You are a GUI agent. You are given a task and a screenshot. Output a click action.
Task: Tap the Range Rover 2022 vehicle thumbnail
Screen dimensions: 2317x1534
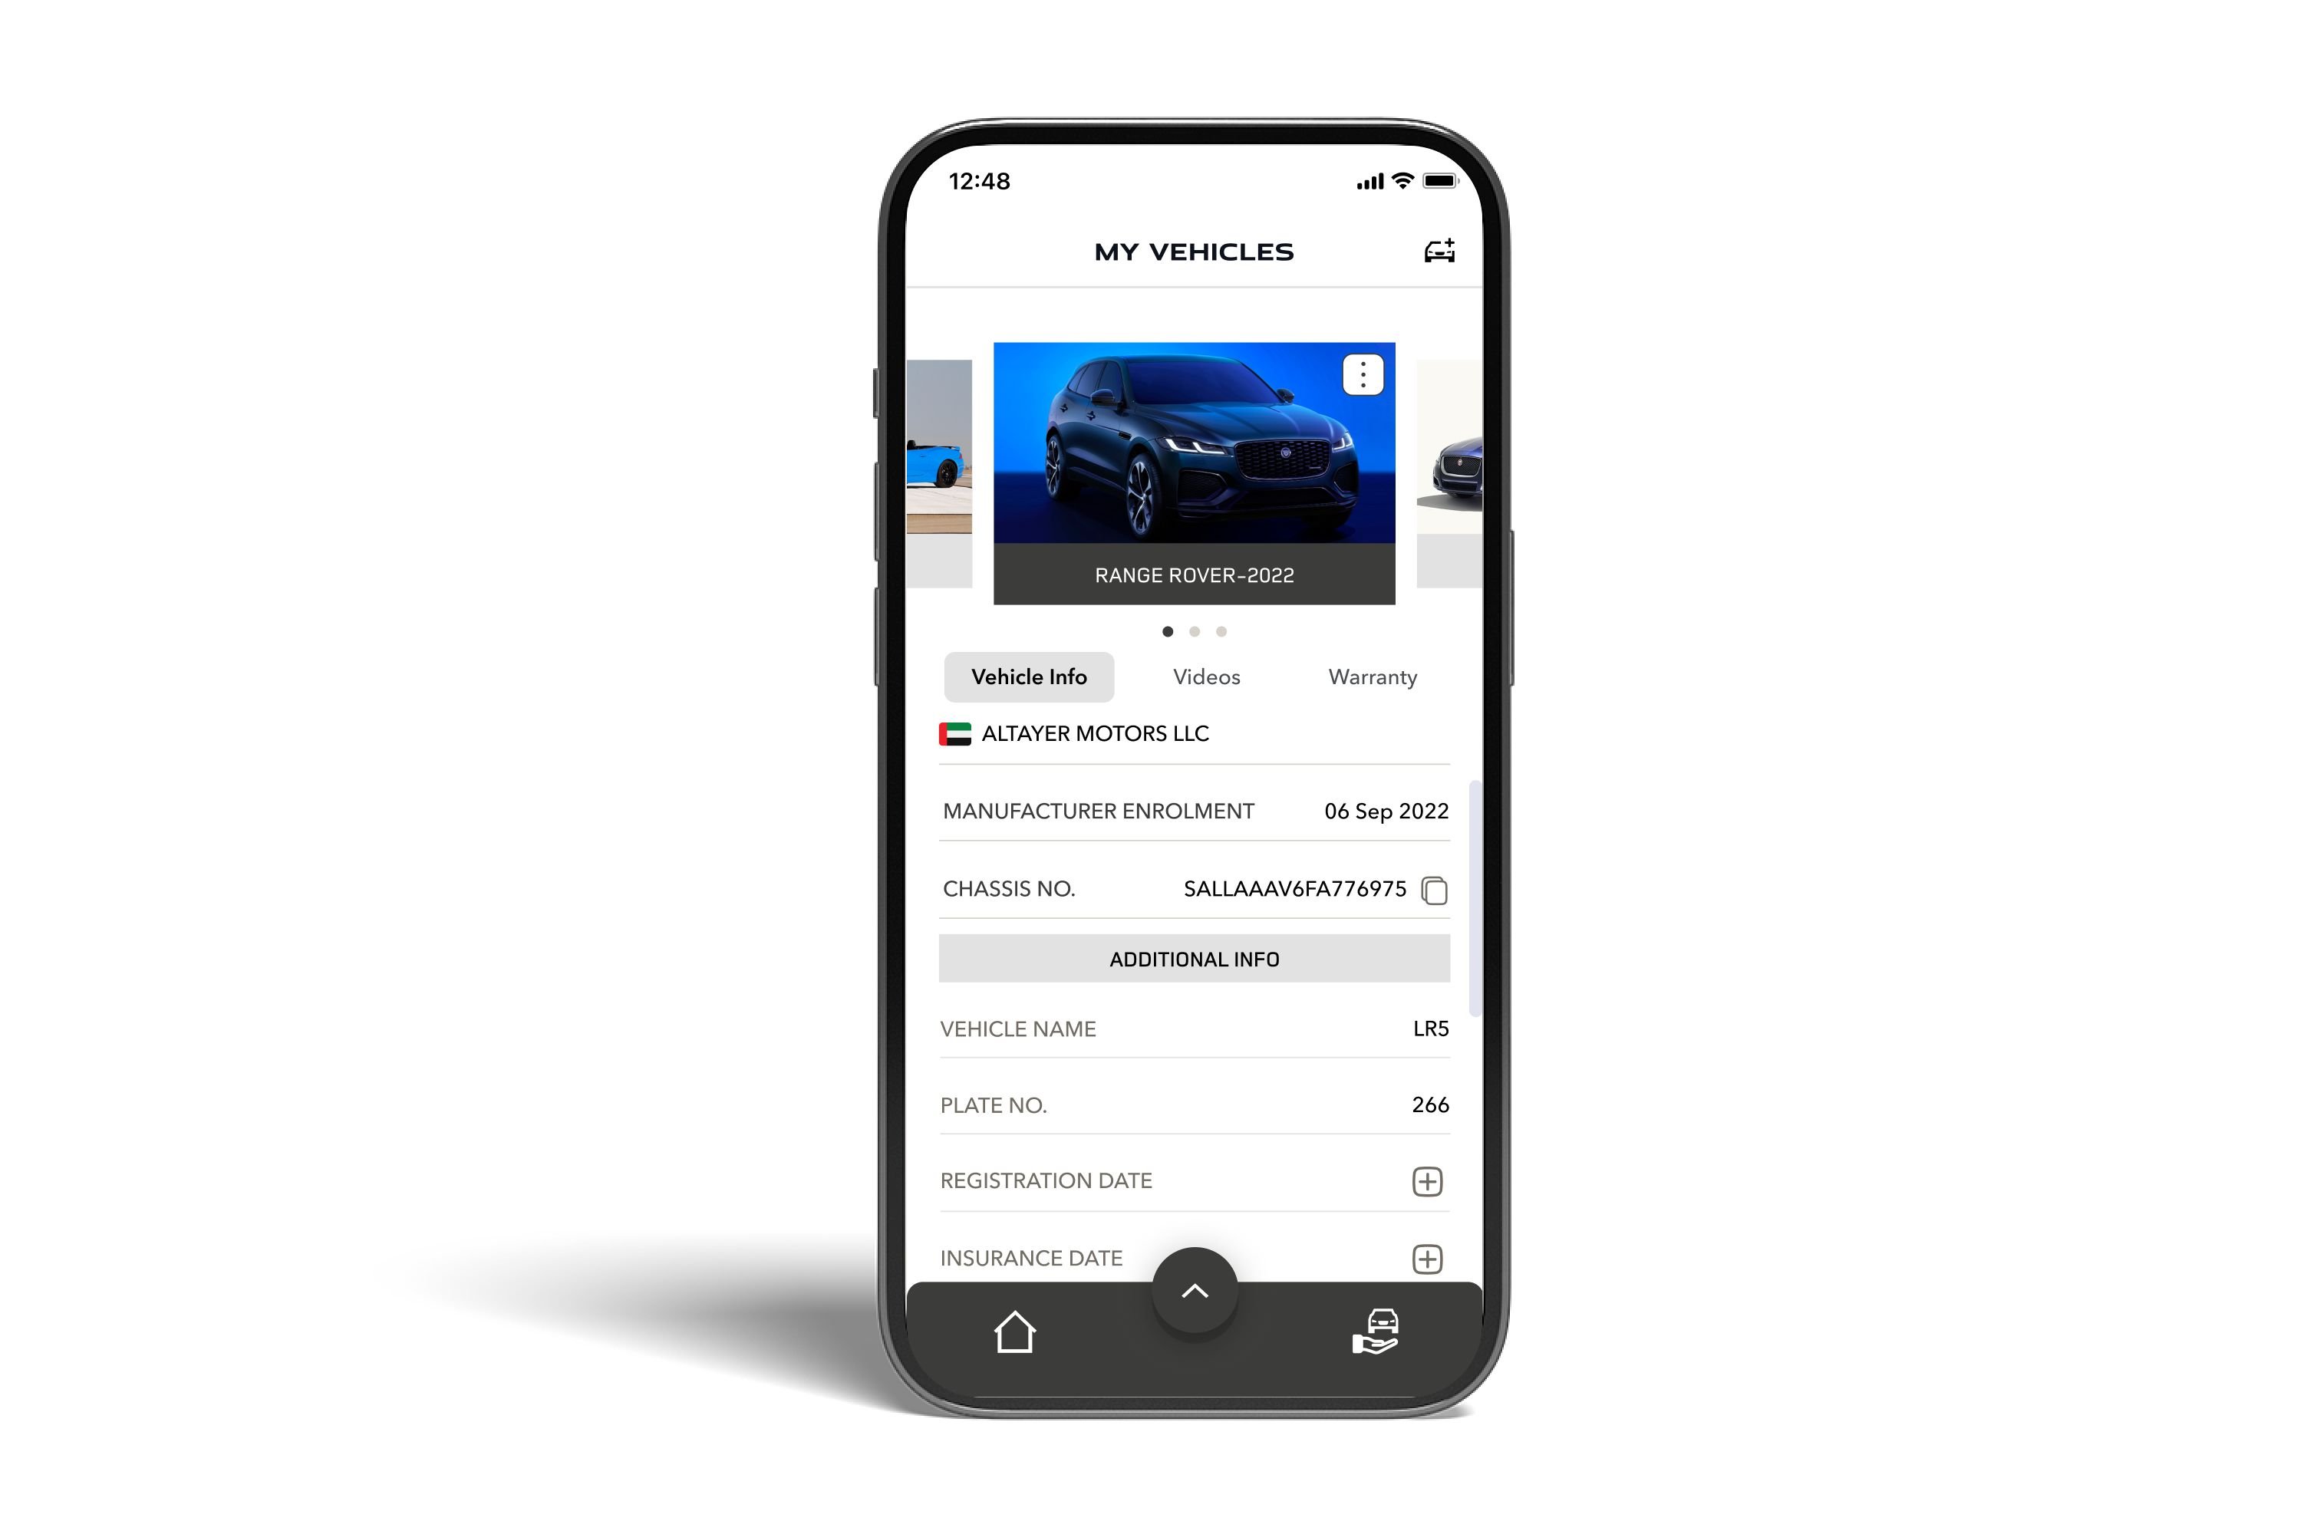[x=1194, y=471]
